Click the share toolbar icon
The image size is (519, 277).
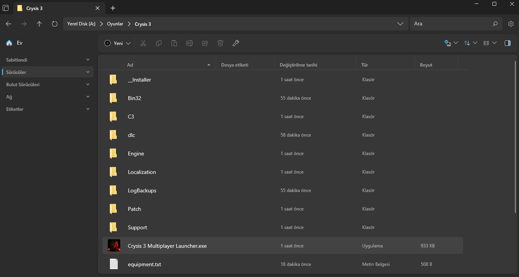coord(205,43)
